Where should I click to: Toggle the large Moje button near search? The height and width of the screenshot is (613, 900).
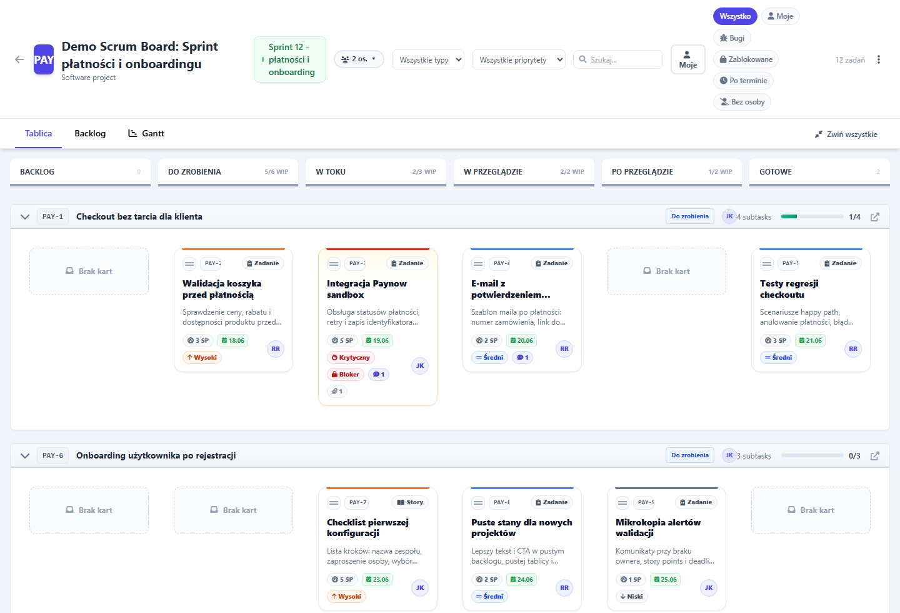[688, 59]
